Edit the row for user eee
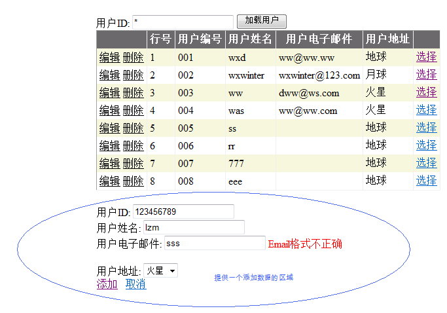This screenshot has width=447, height=313. click(x=110, y=181)
